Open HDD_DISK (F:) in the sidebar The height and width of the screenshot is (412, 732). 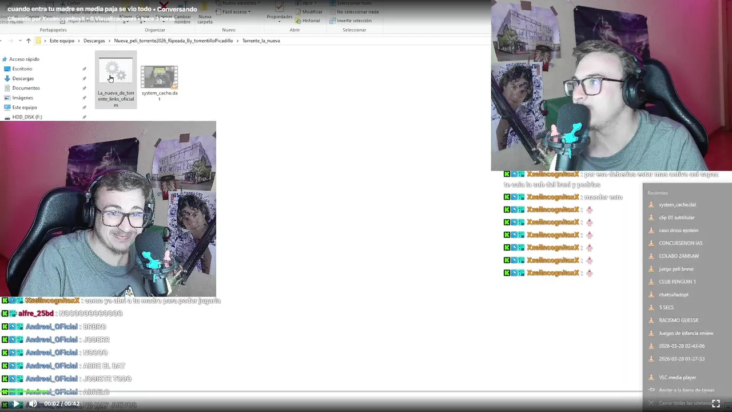coord(27,117)
